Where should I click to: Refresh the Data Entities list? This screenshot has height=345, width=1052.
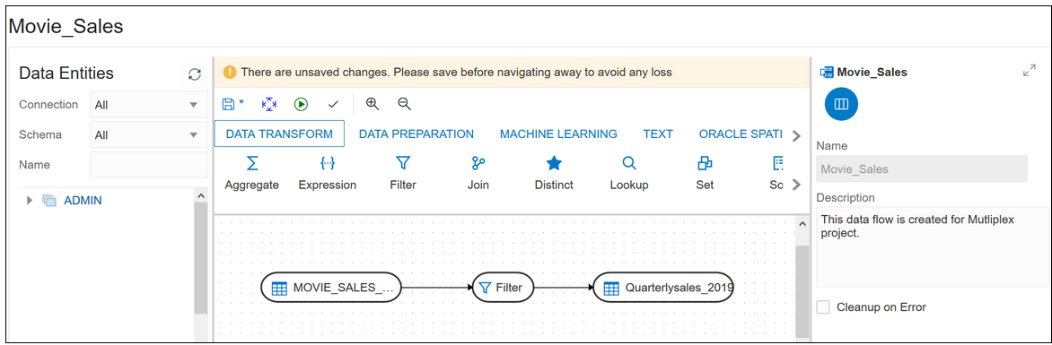[x=195, y=74]
